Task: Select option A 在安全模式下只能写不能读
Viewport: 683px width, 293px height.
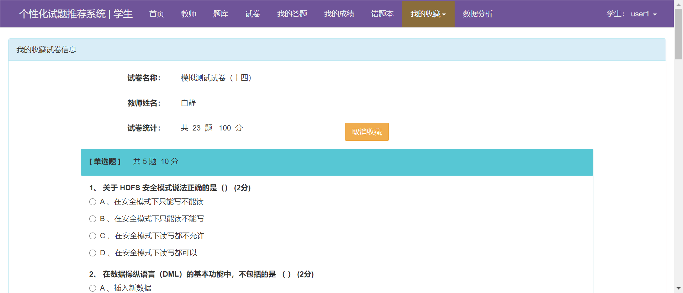Action: click(92, 202)
